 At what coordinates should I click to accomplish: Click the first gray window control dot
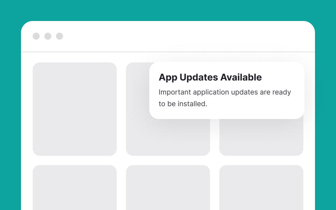point(36,36)
